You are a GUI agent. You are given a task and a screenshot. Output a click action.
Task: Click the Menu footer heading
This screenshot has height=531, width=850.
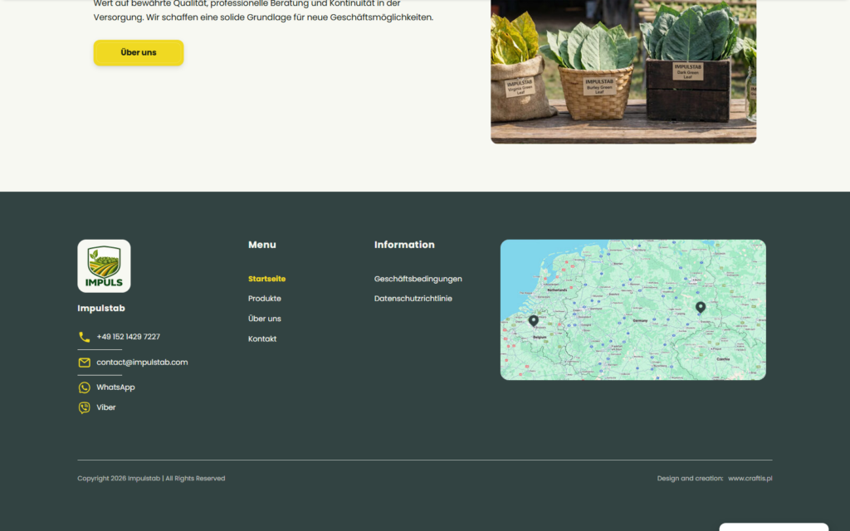click(261, 245)
